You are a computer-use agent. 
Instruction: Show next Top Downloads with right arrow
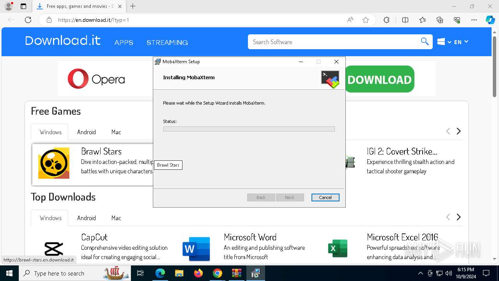(459, 217)
